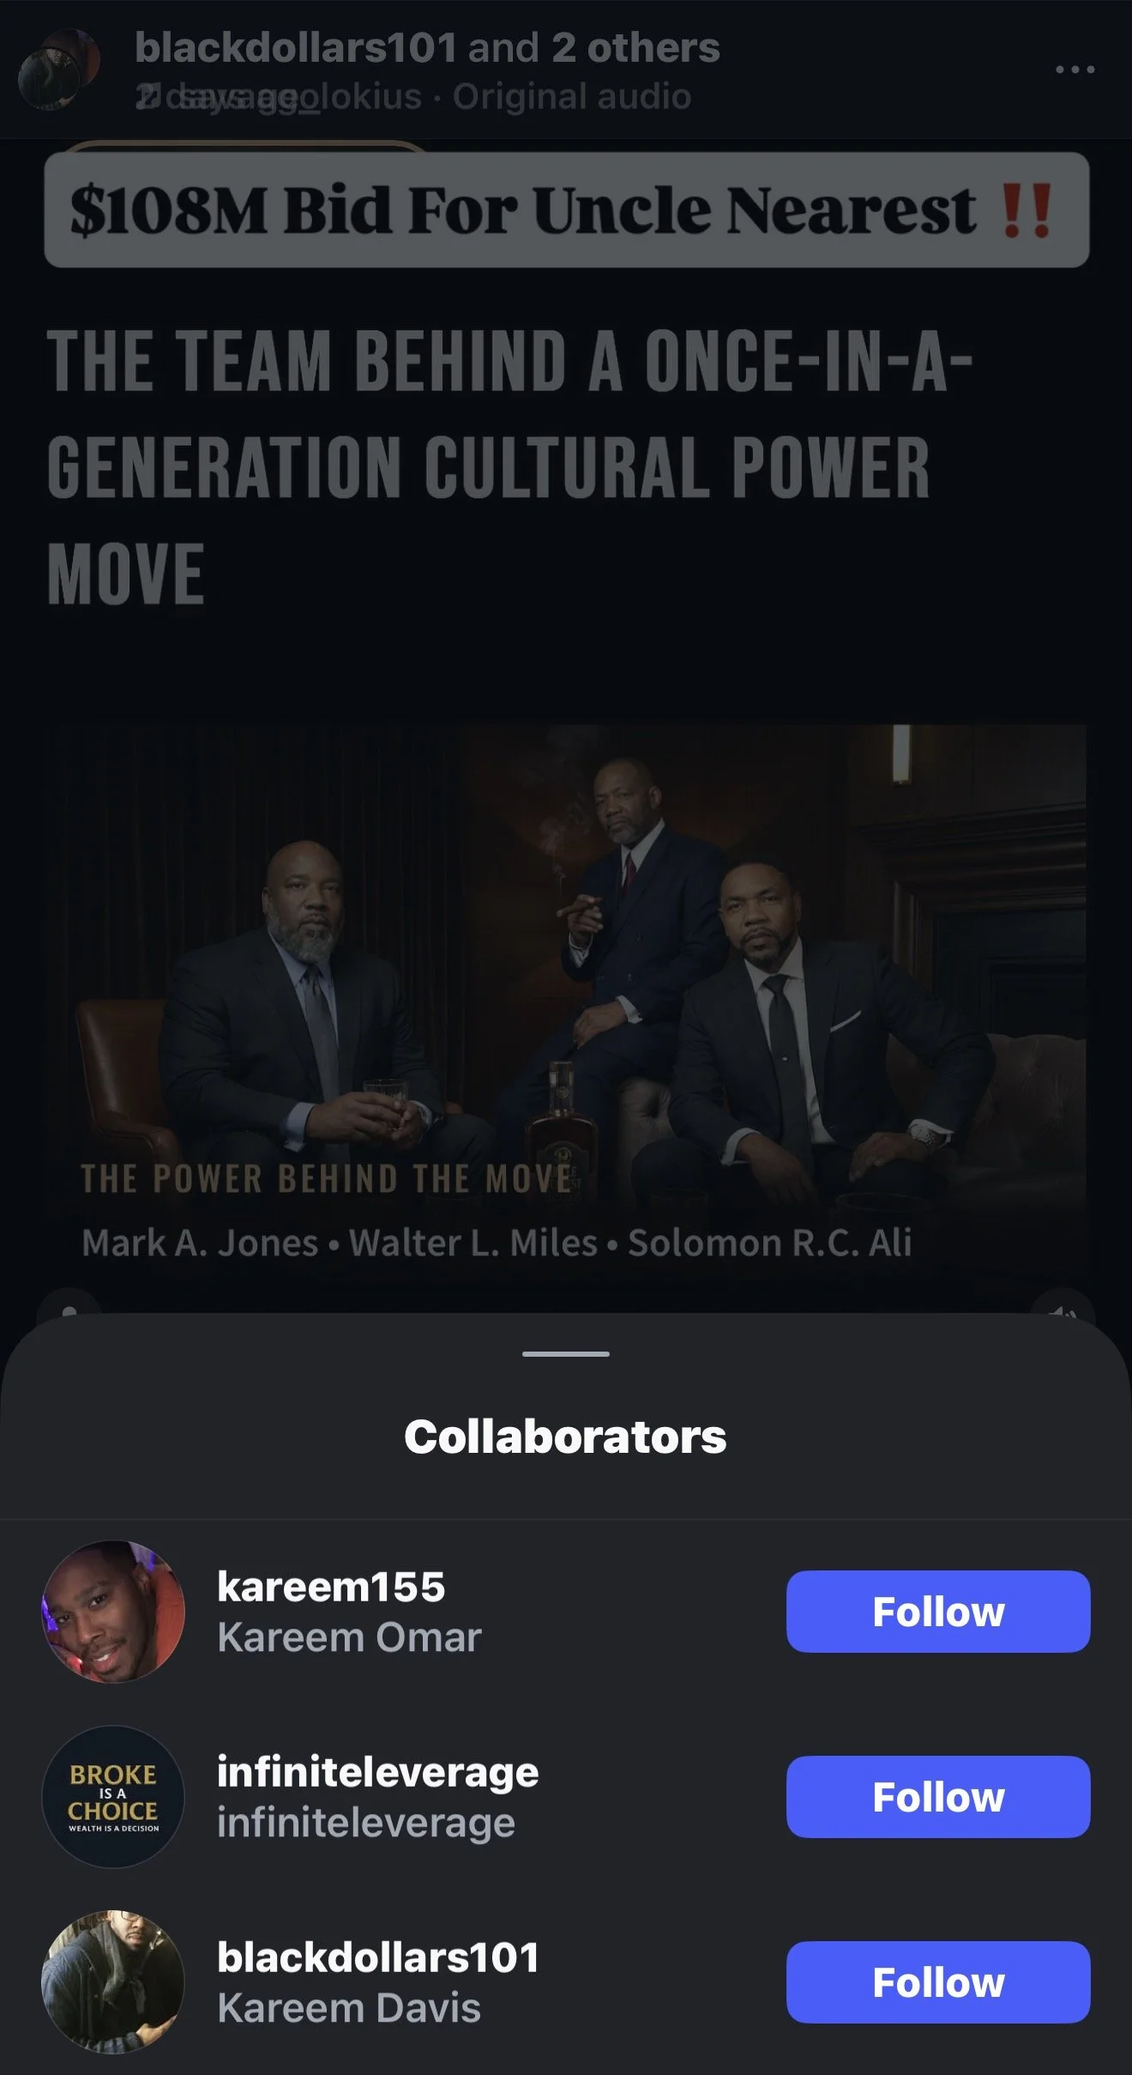Open the kareem155 username link
This screenshot has width=1132, height=2075.
pyautogui.click(x=331, y=1587)
